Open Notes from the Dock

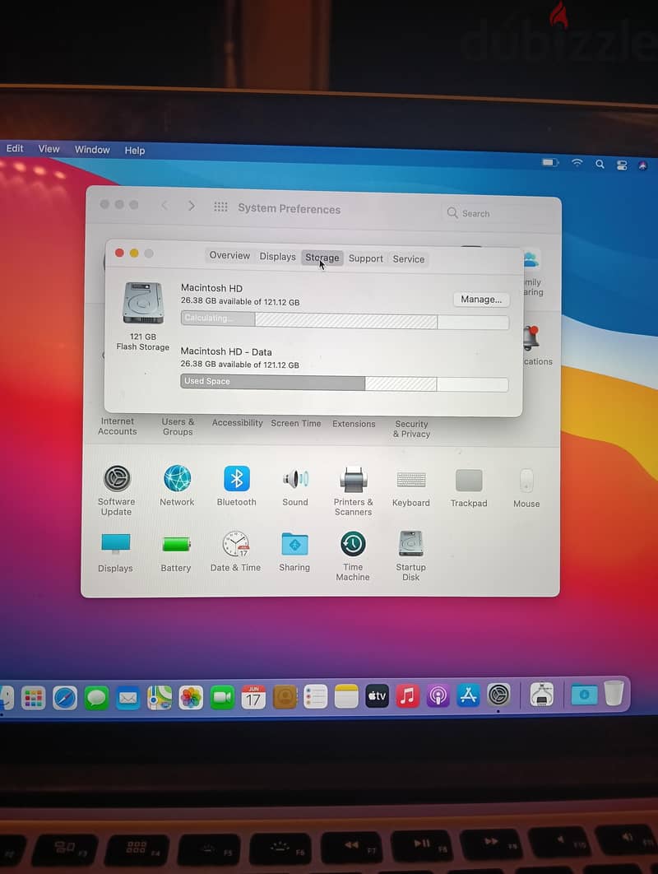(x=346, y=697)
